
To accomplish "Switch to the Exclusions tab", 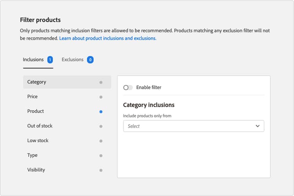I will point(73,60).
